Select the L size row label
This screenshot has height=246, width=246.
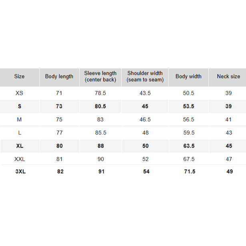(x=19, y=132)
